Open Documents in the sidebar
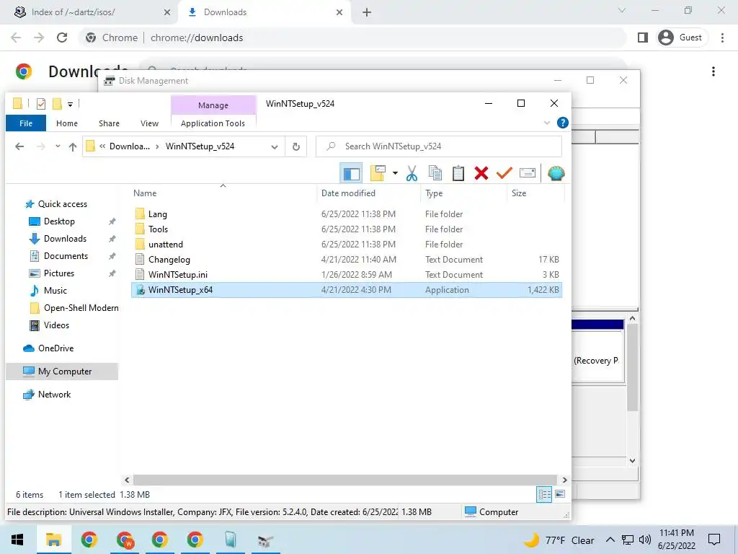738x554 pixels. pyautogui.click(x=66, y=256)
